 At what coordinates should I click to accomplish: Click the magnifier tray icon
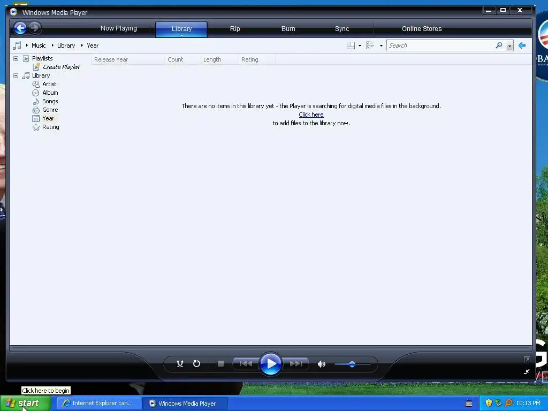coord(509,404)
